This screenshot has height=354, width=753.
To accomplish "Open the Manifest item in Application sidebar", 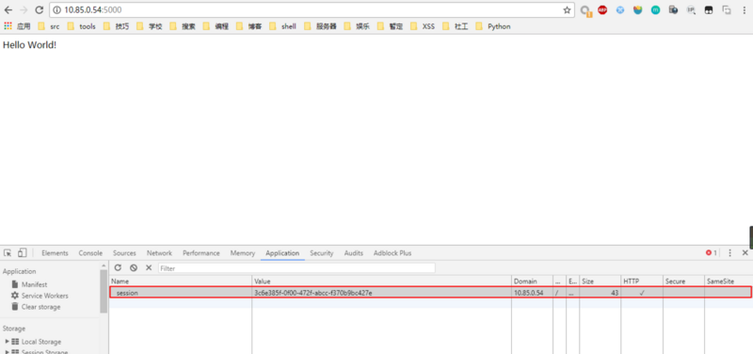I will tap(34, 284).
